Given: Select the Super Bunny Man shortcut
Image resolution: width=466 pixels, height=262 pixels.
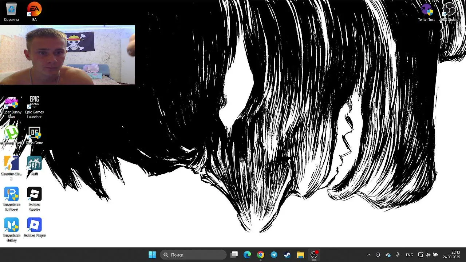Looking at the screenshot, I should click(11, 107).
